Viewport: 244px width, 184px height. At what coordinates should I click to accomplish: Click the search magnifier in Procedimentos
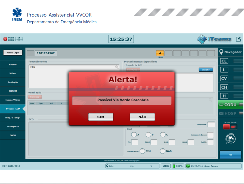click(117, 67)
